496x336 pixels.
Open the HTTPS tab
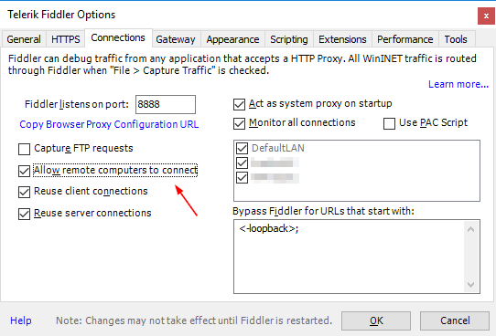pyautogui.click(x=66, y=39)
